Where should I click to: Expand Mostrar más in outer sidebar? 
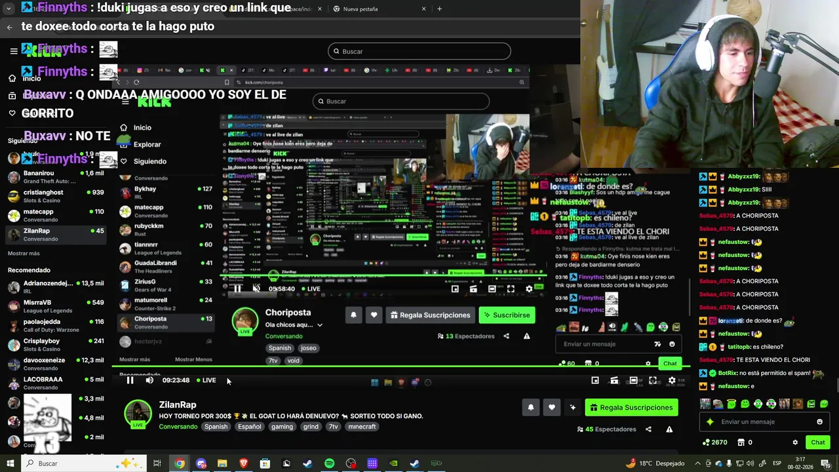[x=24, y=254]
